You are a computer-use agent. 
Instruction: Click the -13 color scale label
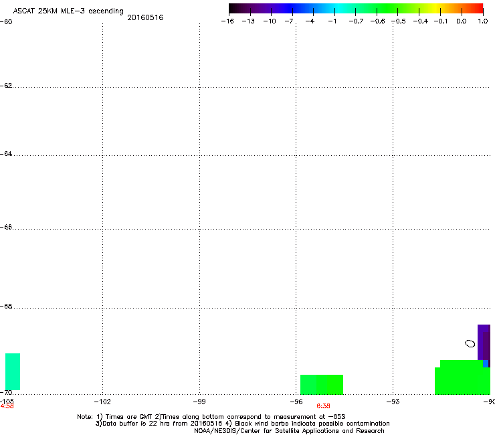coord(248,21)
